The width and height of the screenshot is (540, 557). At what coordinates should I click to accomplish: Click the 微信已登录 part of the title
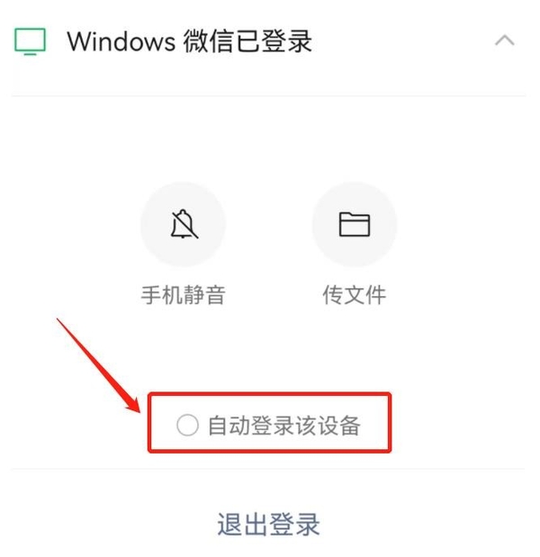pyautogui.click(x=247, y=41)
